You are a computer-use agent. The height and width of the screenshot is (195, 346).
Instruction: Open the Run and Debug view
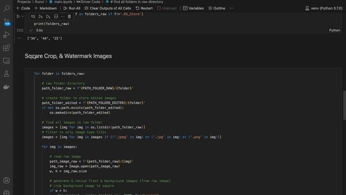click(6, 35)
